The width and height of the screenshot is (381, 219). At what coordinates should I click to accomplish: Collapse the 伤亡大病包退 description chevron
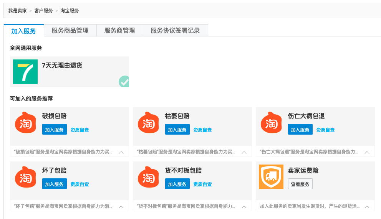point(367,152)
